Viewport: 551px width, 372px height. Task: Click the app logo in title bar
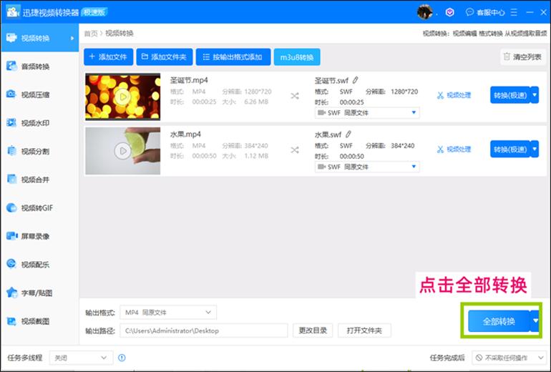pyautogui.click(x=13, y=12)
